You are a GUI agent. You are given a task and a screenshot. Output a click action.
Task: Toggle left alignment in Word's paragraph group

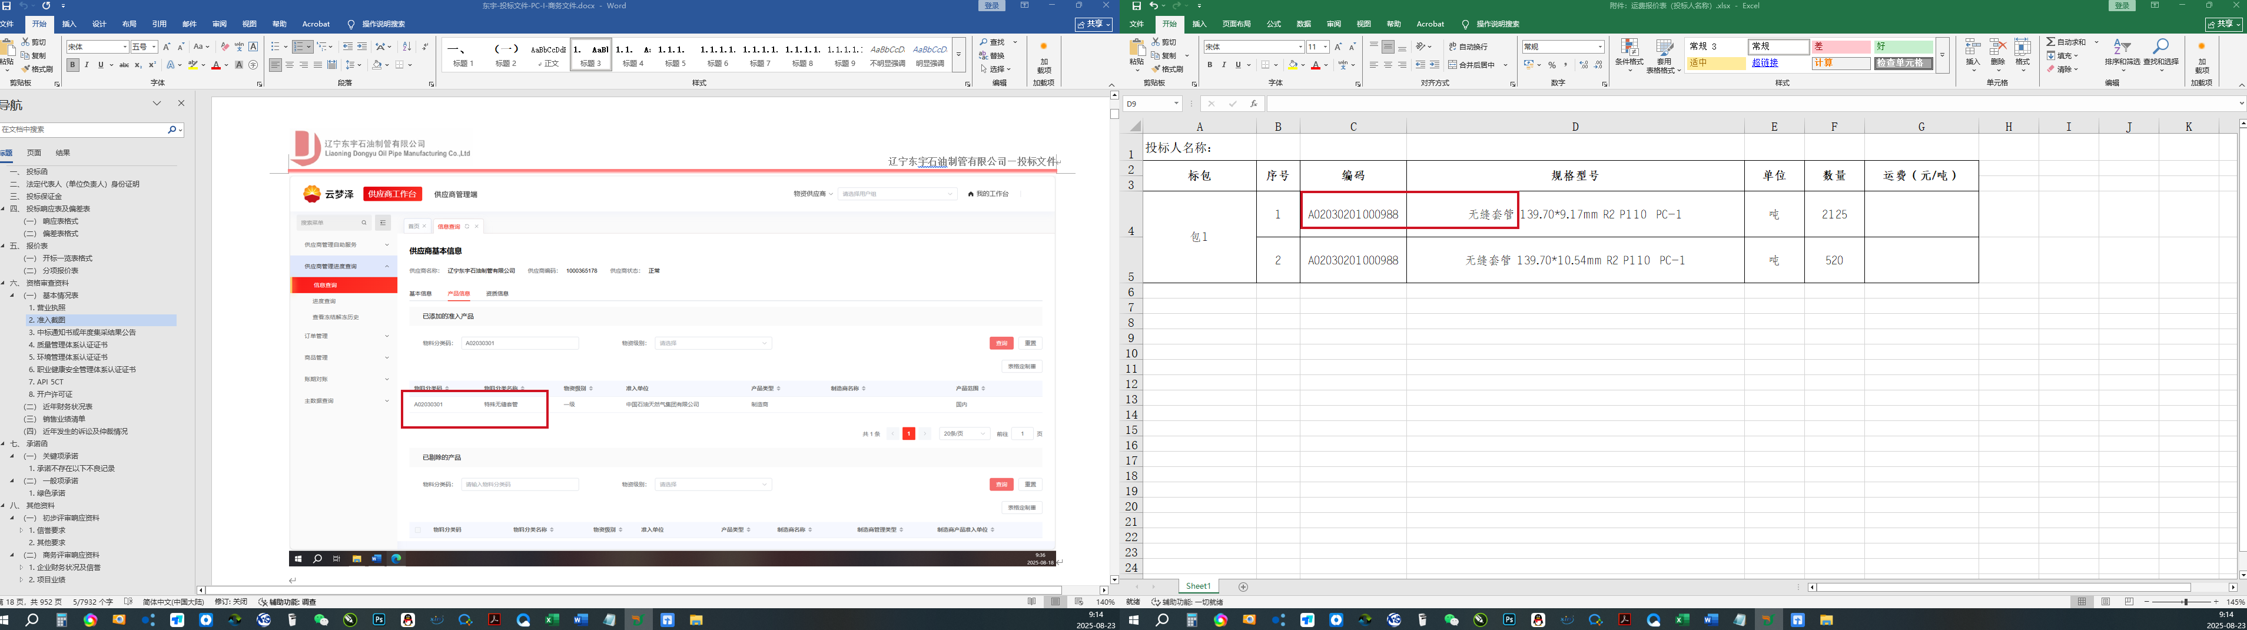pos(276,65)
